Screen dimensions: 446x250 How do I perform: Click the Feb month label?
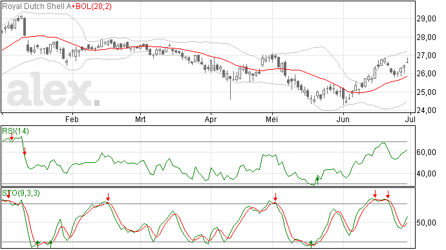coord(72,119)
